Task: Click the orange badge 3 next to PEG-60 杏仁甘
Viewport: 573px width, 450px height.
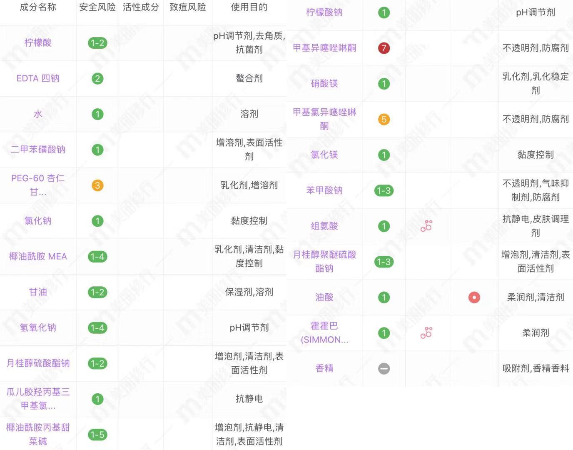Action: 97,185
